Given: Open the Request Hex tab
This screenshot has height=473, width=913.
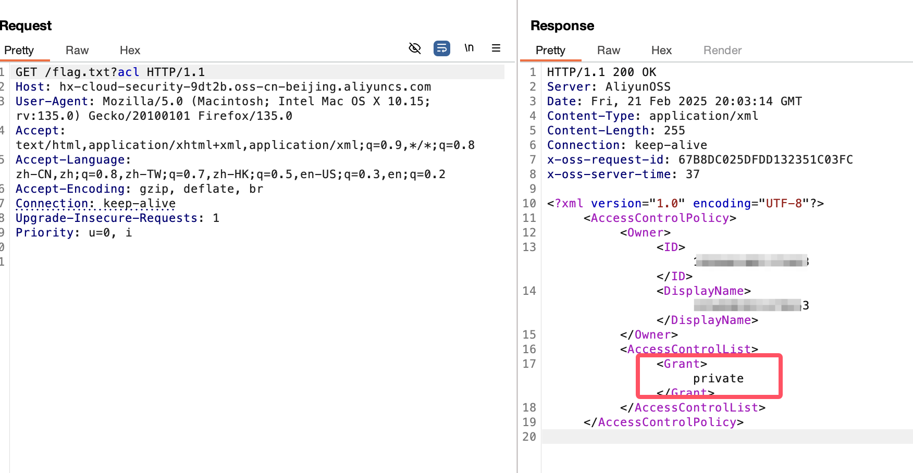Looking at the screenshot, I should (x=130, y=51).
